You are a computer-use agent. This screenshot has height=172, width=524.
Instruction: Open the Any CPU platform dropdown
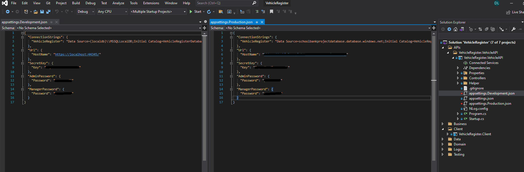112,12
